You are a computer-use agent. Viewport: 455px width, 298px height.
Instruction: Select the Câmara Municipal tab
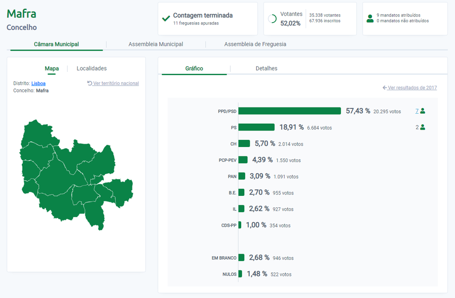click(56, 44)
